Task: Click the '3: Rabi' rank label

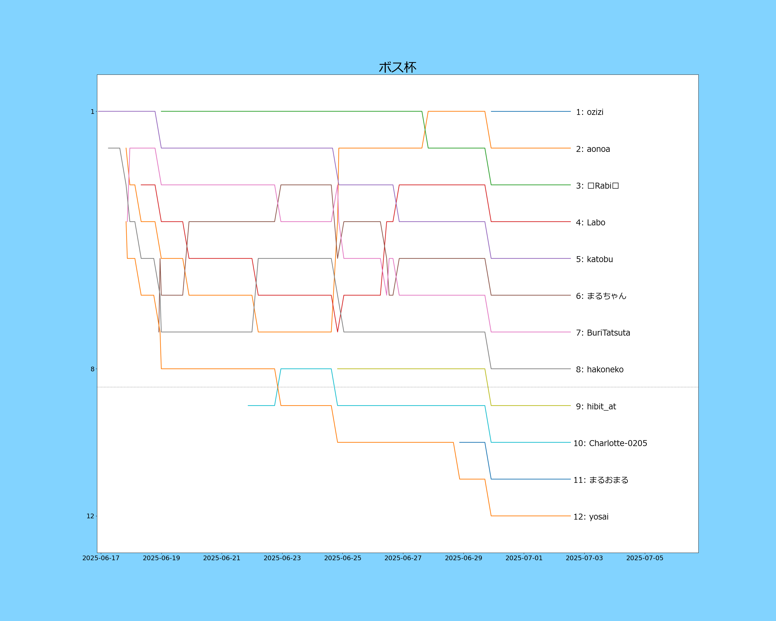Action: 597,186
